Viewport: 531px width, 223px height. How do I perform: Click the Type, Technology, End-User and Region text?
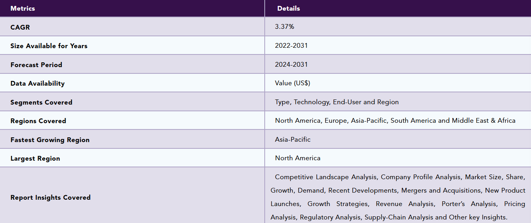(337, 102)
